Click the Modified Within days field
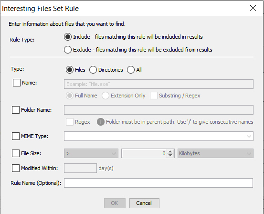 (x=80, y=168)
